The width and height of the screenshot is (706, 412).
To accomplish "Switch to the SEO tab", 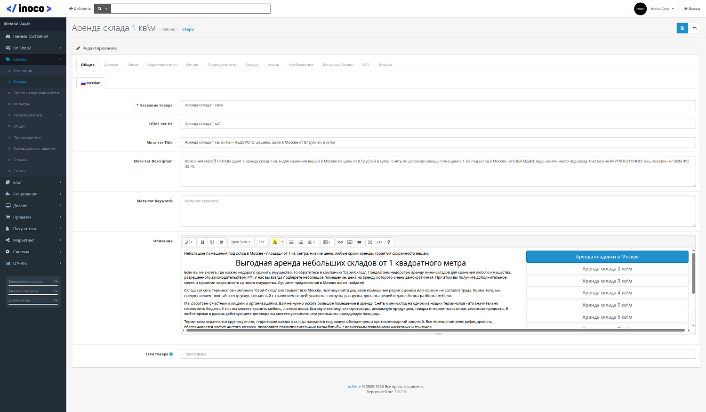I will pyautogui.click(x=365, y=65).
